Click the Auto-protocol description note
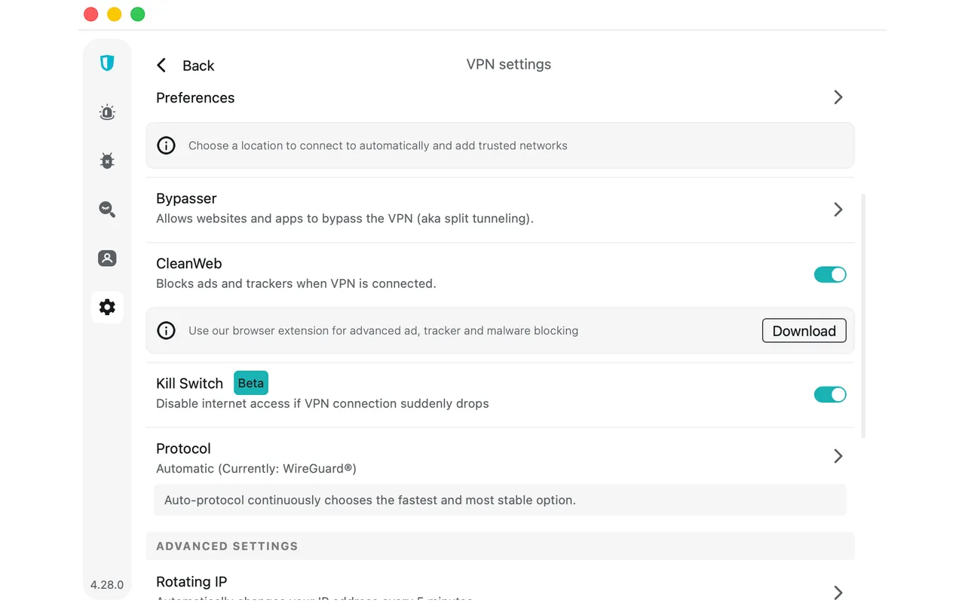The height and width of the screenshot is (606, 965). (x=500, y=500)
